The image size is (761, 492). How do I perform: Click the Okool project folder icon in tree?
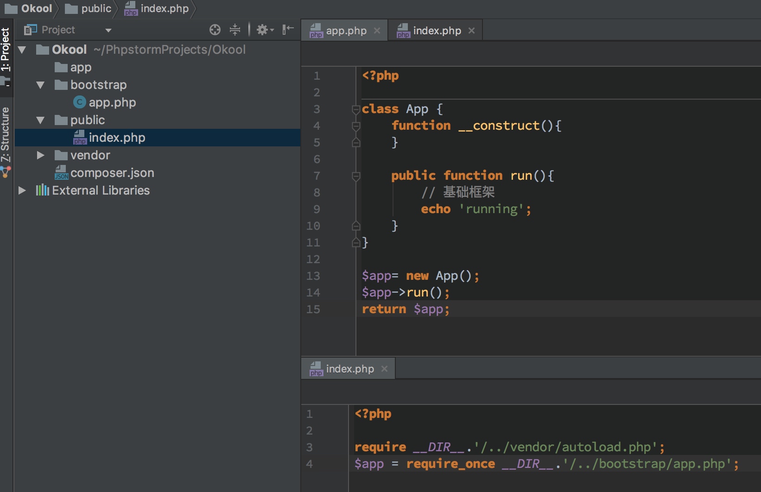[x=43, y=49]
